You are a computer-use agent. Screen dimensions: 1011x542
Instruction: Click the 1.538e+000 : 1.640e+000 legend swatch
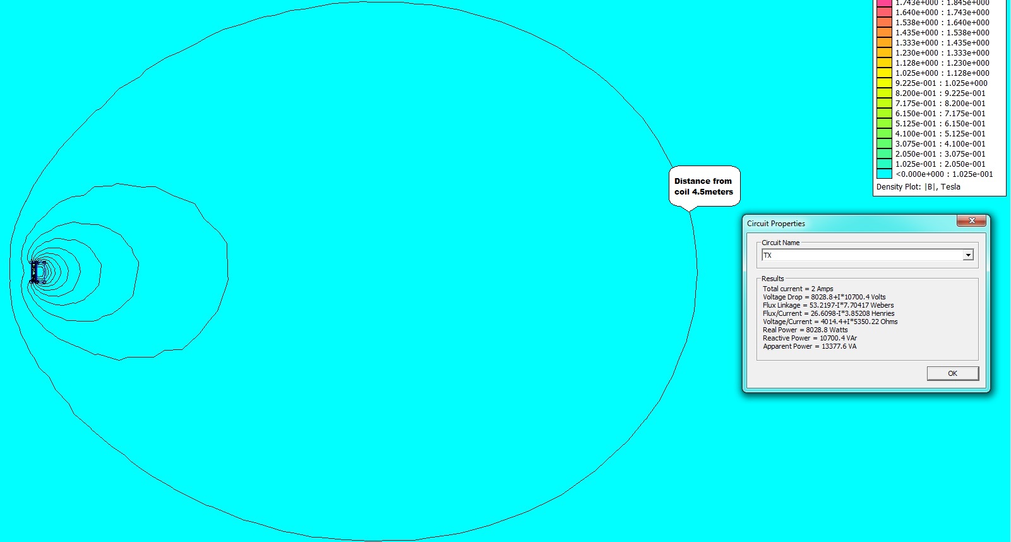click(884, 22)
